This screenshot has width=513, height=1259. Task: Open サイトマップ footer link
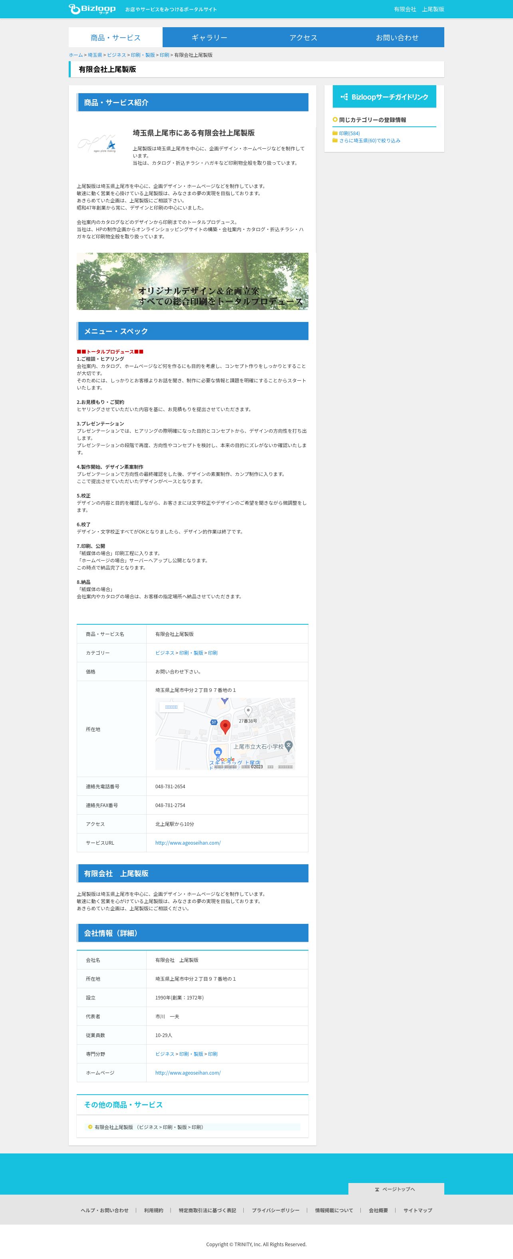pos(418,1210)
